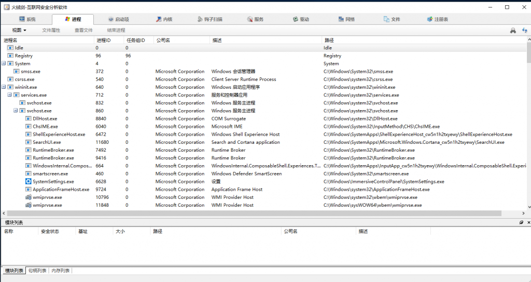Click the horizontal scrollbar of process list
The height and width of the screenshot is (282, 531).
coord(254,213)
